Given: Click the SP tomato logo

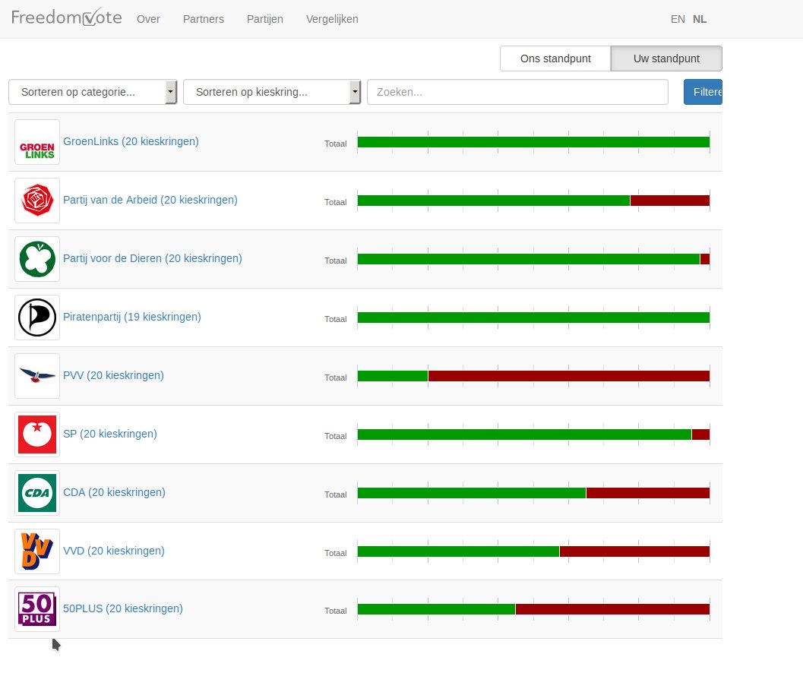Looking at the screenshot, I should 37,434.
